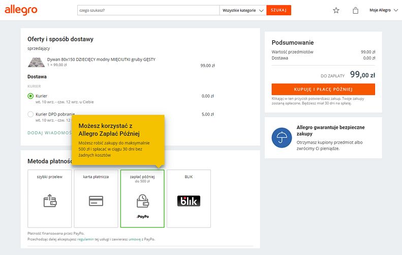
Task: Open Wszystkie kategorie dropdown
Action: tap(243, 10)
